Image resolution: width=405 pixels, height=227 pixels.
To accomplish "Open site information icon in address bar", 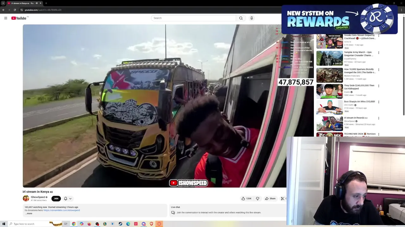I will [x=22, y=10].
